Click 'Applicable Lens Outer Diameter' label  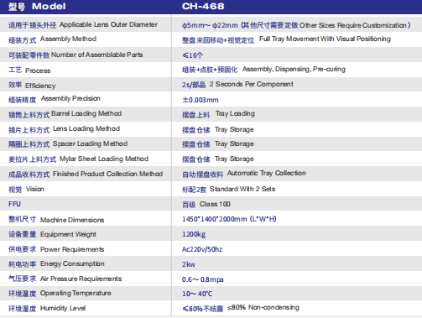[x=108, y=24]
